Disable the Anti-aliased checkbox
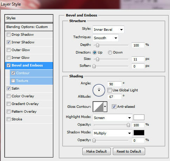This screenshot has width=170, height=161. [114, 106]
